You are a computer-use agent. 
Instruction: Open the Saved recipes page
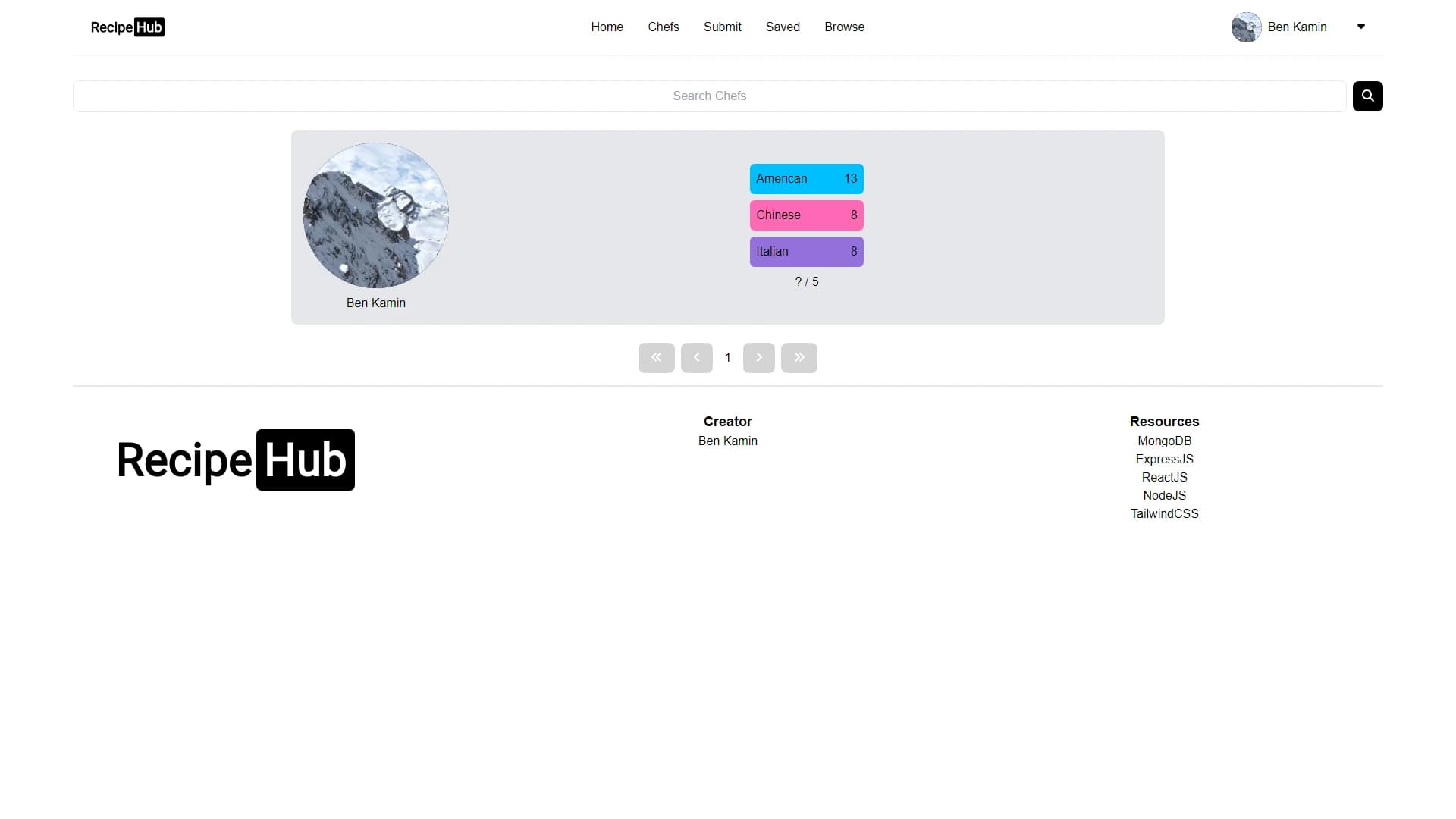click(x=783, y=27)
